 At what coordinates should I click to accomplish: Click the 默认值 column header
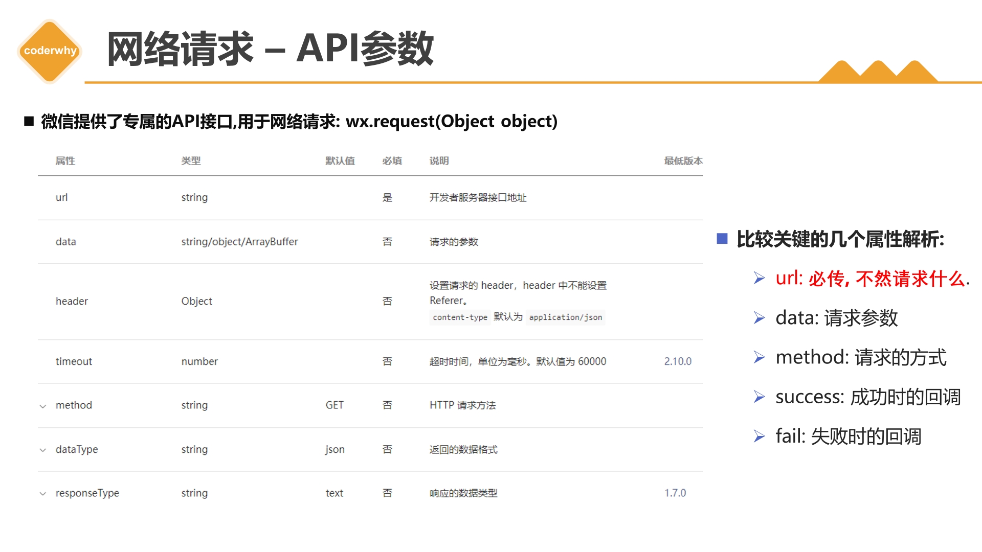340,161
